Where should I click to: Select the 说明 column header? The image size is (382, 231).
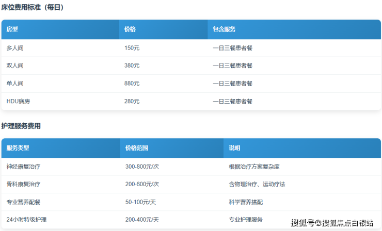click(x=234, y=148)
